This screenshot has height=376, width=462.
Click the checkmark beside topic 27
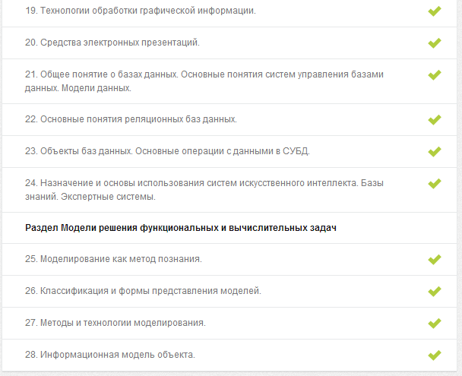click(435, 324)
